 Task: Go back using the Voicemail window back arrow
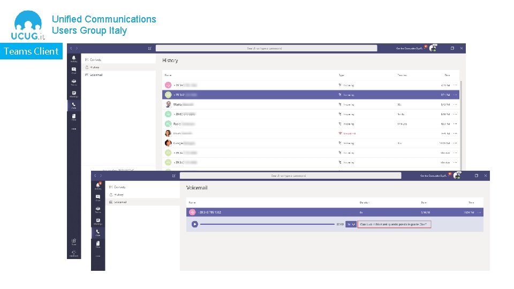pyautogui.click(x=95, y=176)
